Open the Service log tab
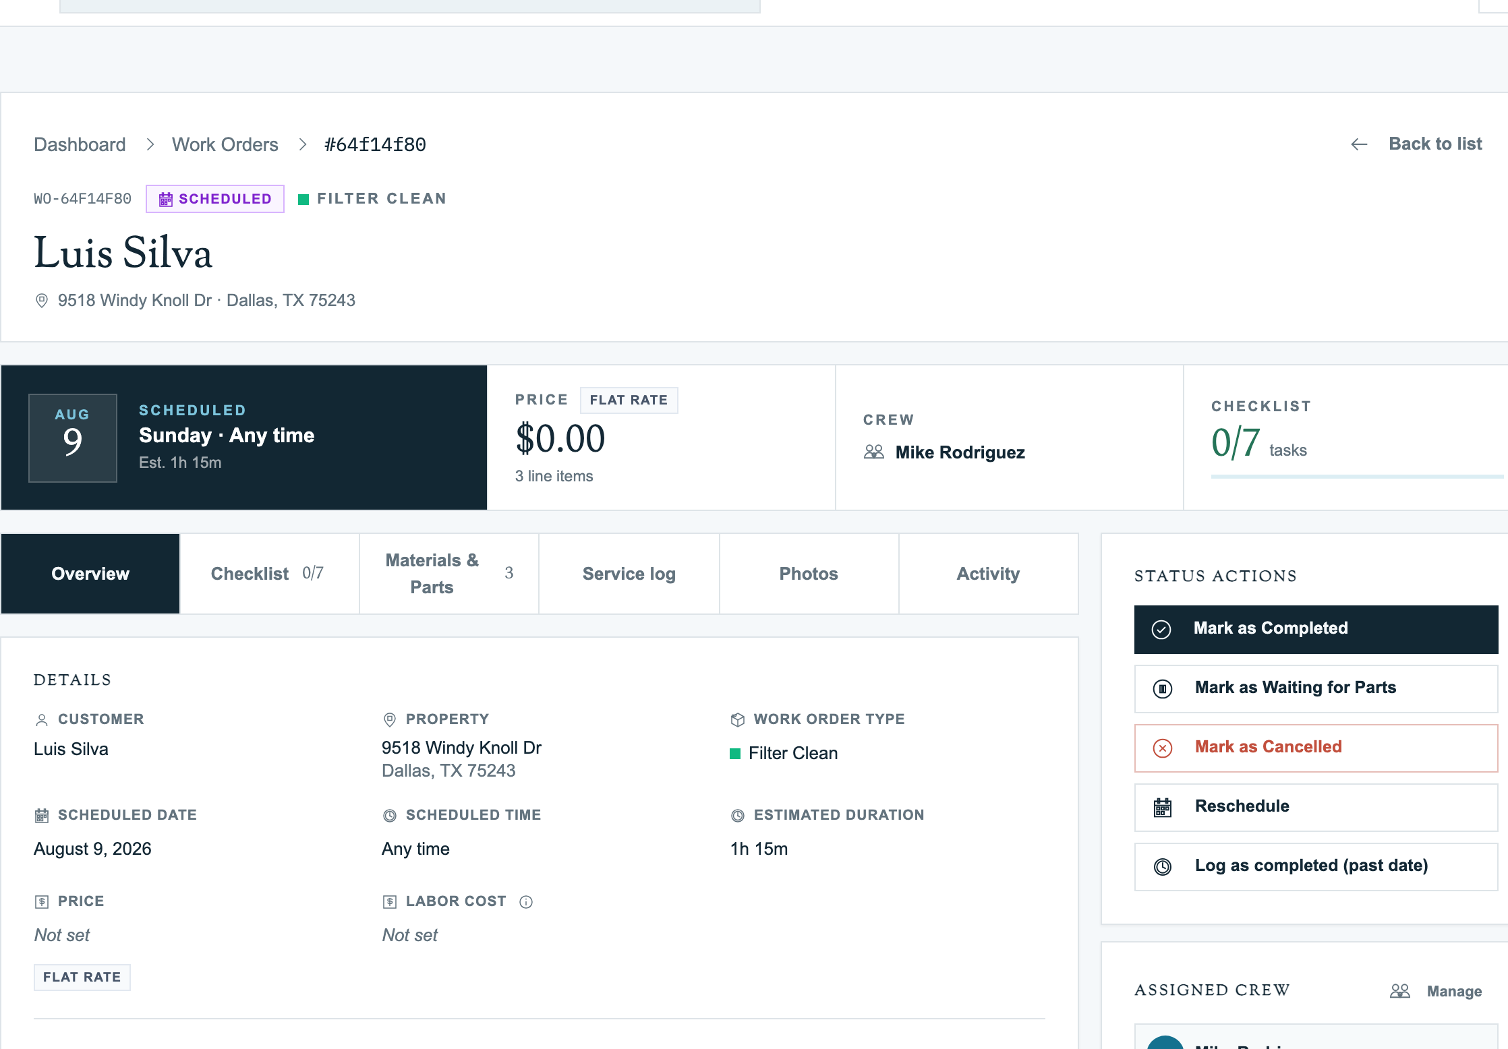 (x=629, y=574)
